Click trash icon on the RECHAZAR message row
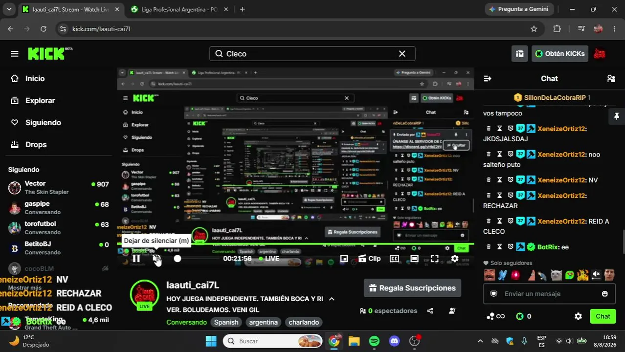625x352 pixels. pos(488,196)
